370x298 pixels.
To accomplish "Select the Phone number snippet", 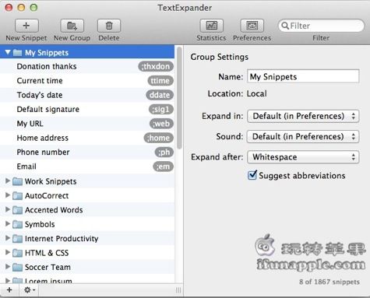I will (87, 152).
